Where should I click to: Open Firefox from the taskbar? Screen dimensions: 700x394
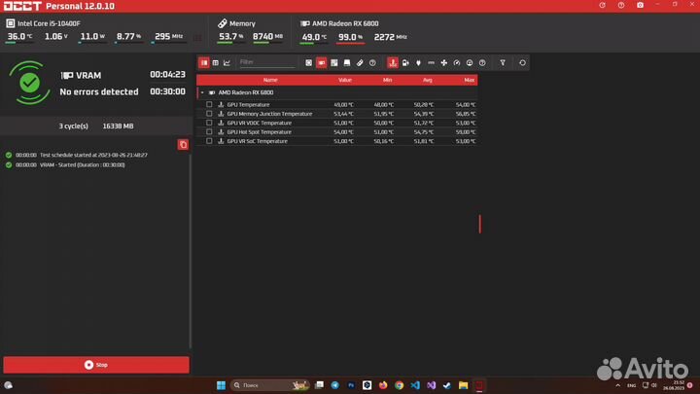coord(383,385)
